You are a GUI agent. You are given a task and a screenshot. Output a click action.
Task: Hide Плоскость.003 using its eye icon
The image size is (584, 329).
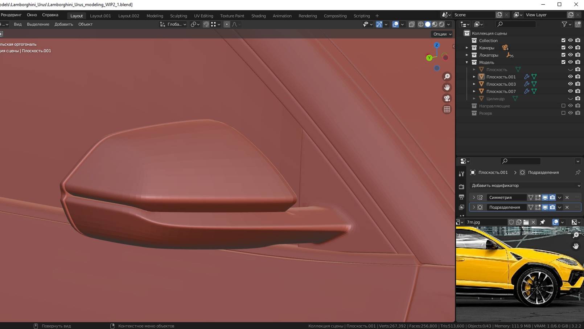(570, 84)
